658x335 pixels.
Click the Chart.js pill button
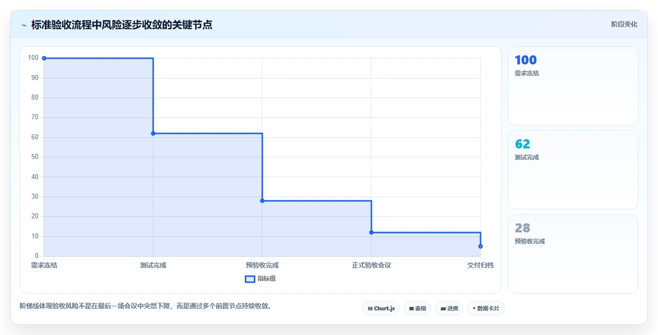[x=381, y=308]
